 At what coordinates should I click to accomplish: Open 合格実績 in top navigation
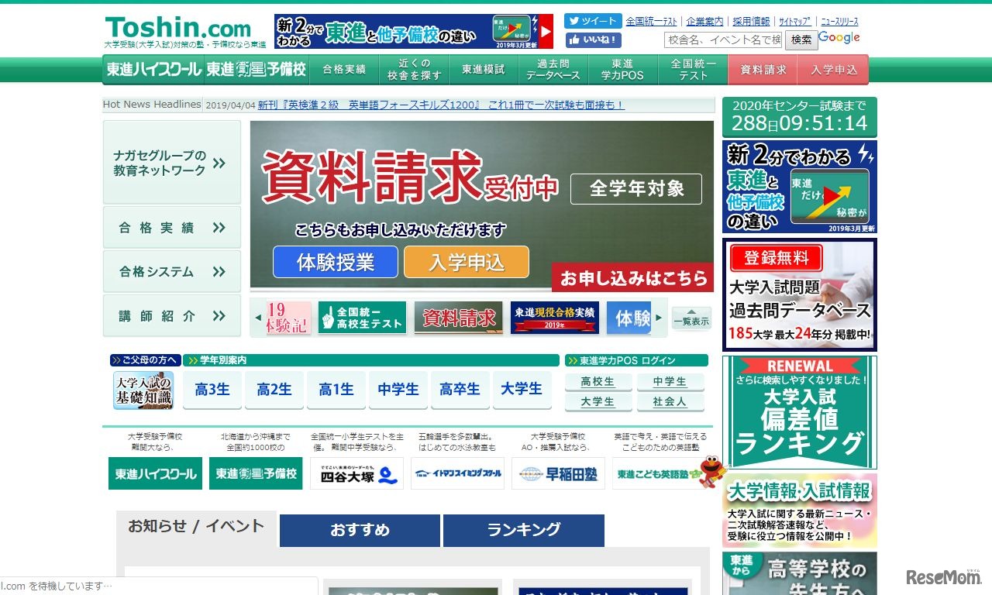point(344,69)
